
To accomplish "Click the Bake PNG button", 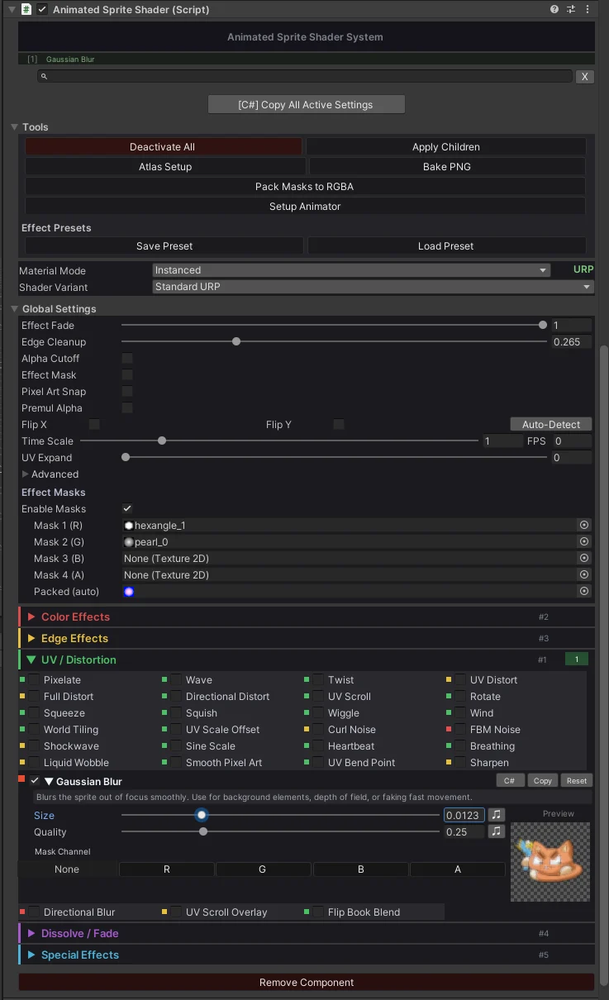I will click(x=446, y=166).
